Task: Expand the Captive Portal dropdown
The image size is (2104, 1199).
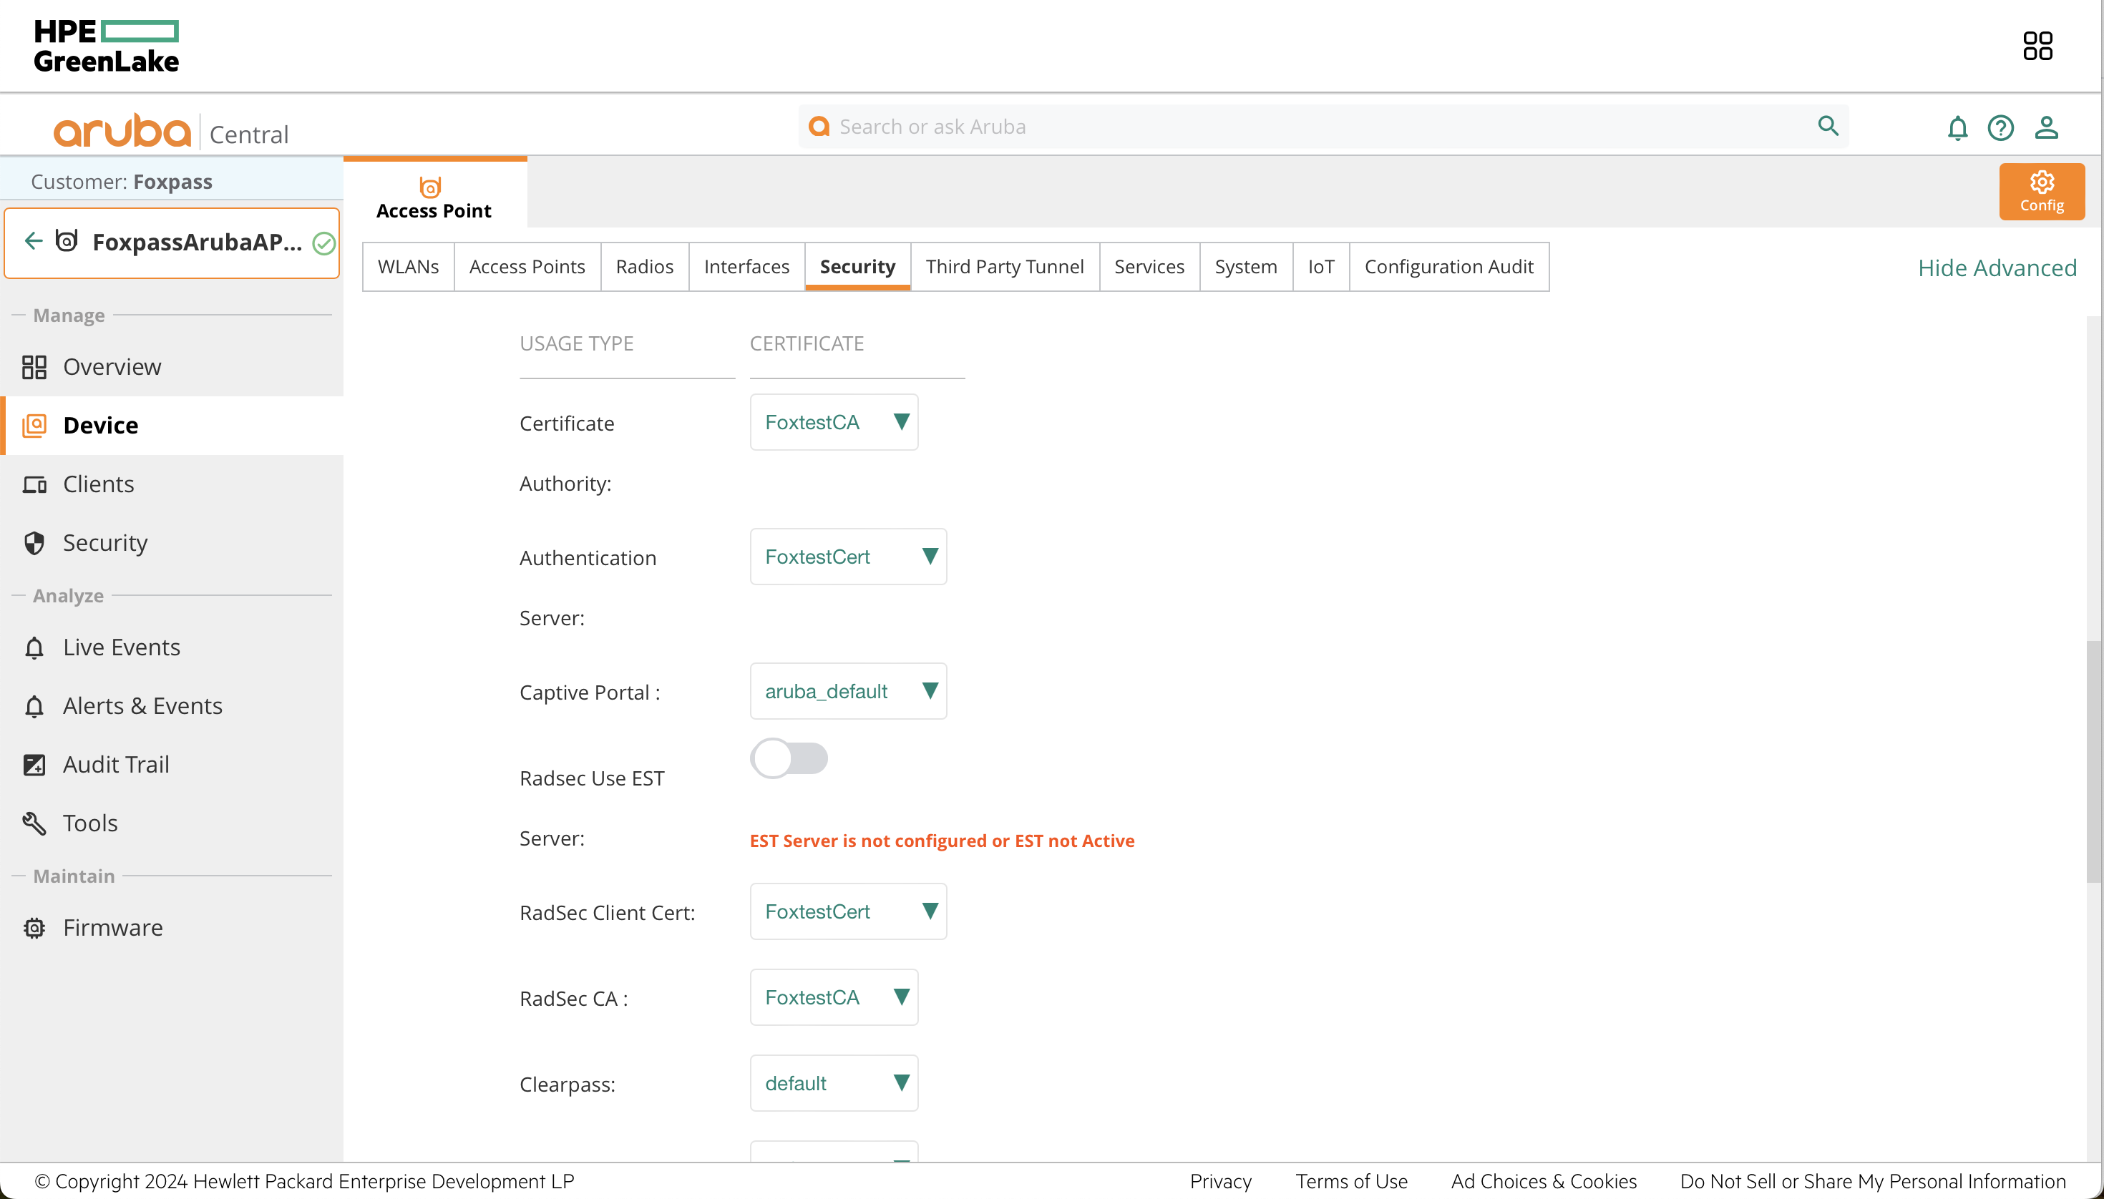Action: 929,690
